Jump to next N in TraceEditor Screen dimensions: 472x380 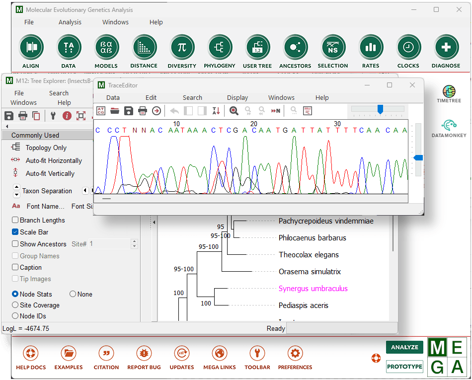tap(275, 111)
